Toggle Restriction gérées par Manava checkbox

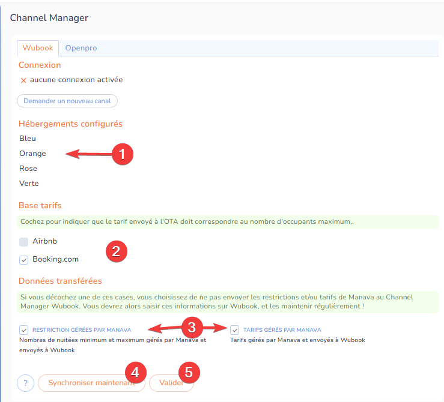point(24,329)
